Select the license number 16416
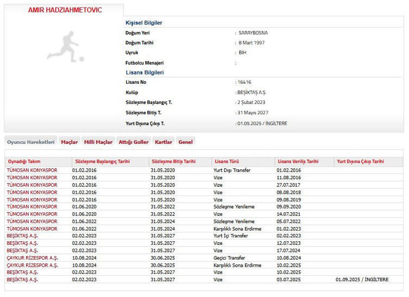Screen dimensions: 409x297 (x=244, y=82)
